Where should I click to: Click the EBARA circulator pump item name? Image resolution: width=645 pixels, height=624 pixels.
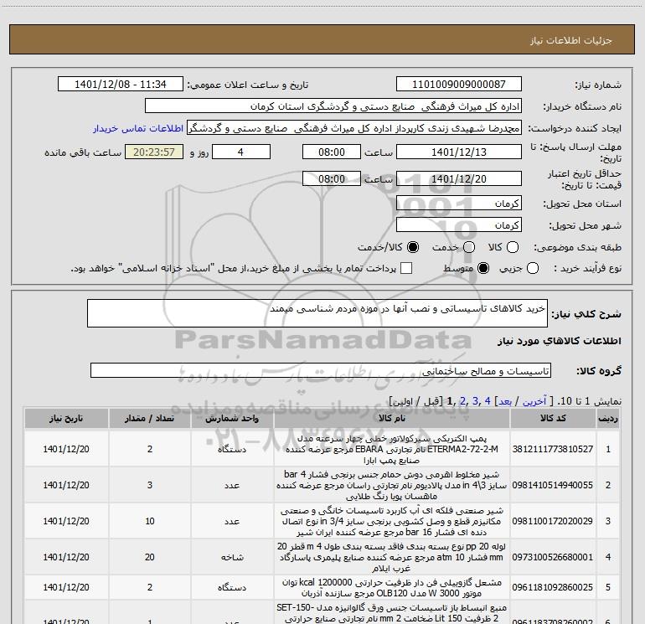[x=392, y=449]
